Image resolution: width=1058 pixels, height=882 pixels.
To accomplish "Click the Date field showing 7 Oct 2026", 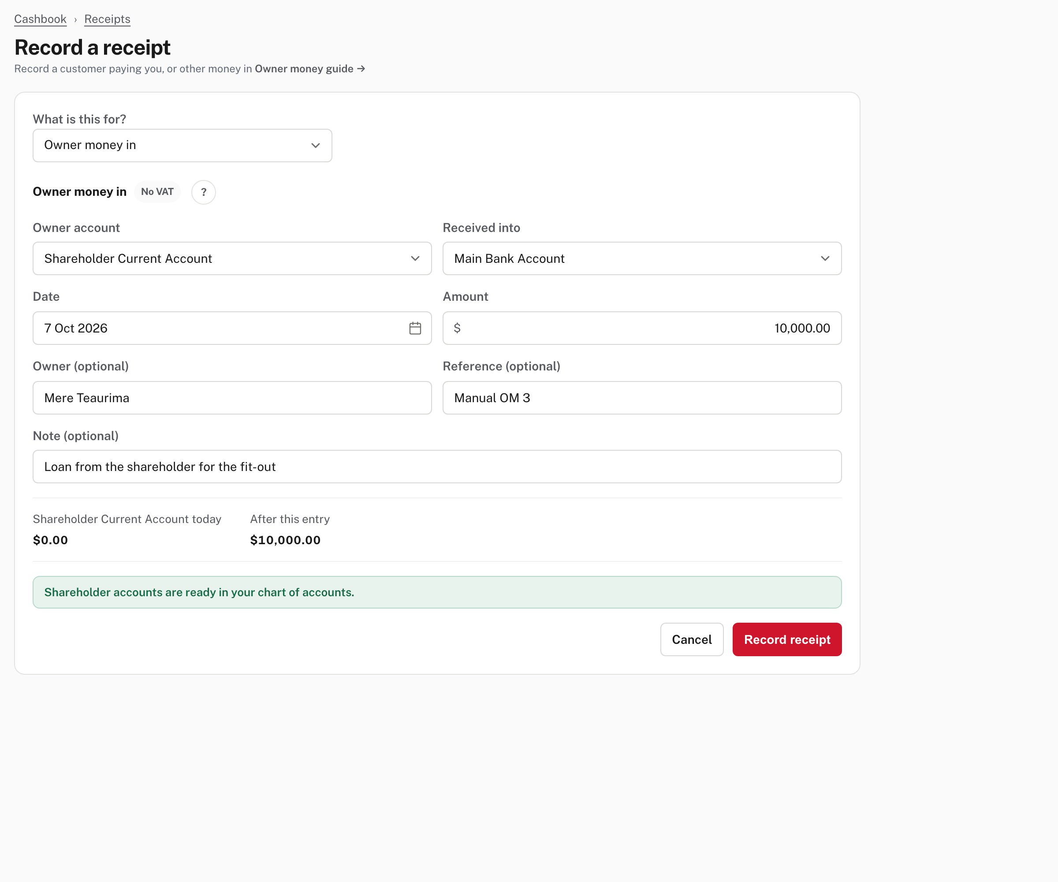I will pyautogui.click(x=232, y=328).
